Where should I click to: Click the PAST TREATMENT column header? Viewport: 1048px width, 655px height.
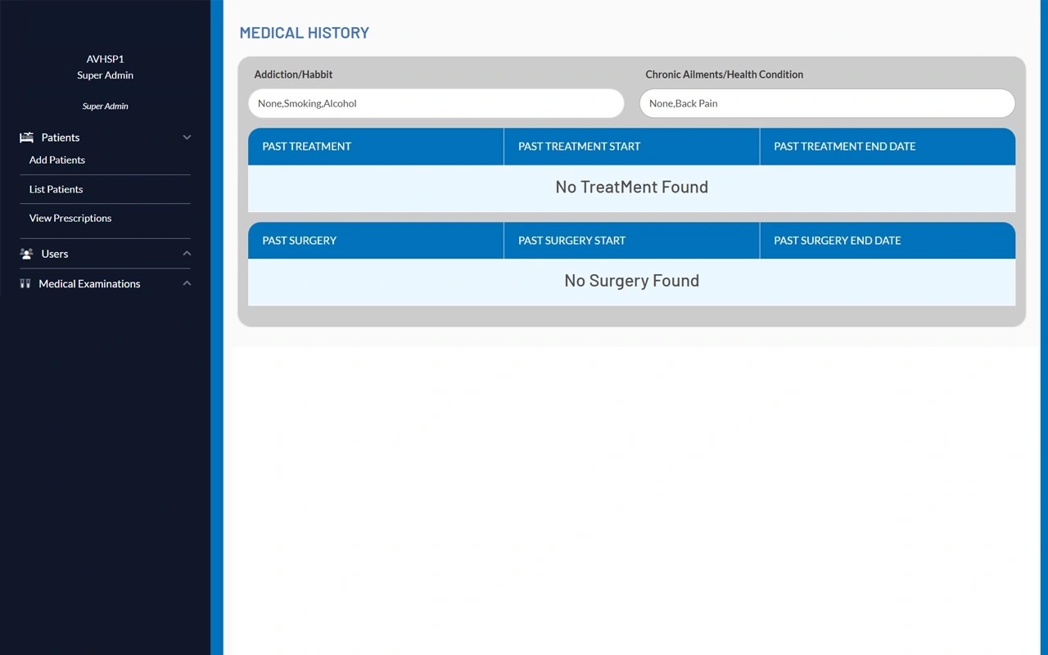point(307,147)
